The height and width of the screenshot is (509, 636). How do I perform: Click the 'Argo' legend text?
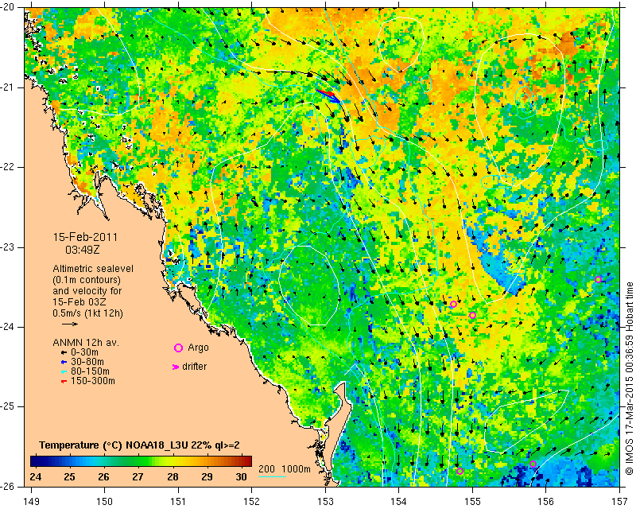(198, 348)
